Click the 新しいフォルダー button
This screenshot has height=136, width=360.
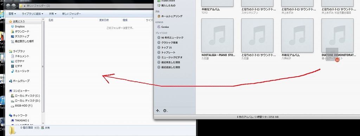point(71,14)
